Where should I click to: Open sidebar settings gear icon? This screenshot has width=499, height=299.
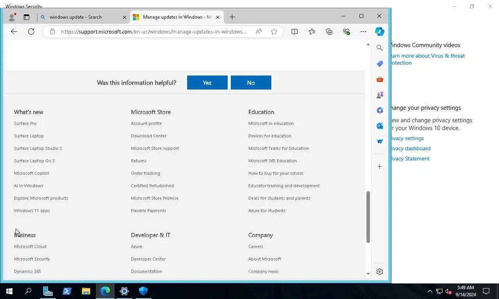(x=380, y=272)
